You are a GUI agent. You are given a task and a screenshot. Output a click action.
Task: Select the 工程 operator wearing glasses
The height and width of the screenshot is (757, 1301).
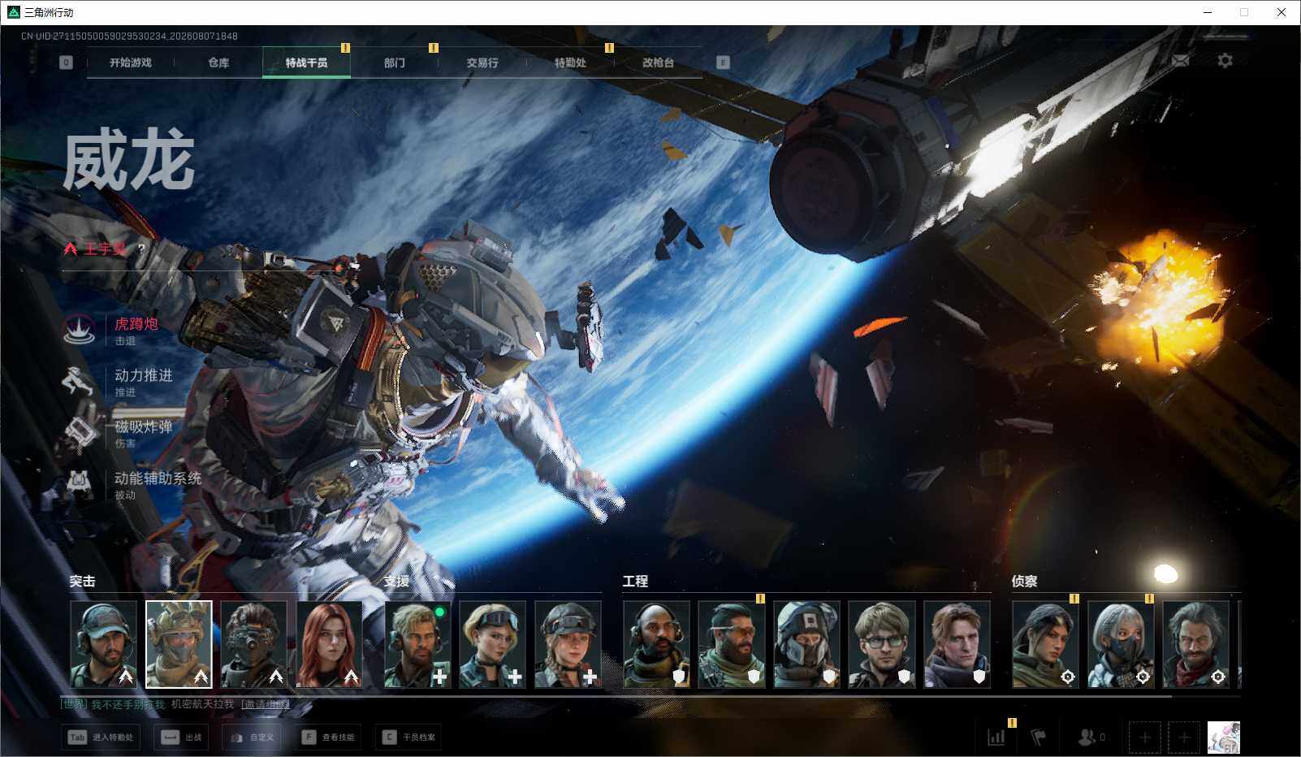tap(882, 645)
